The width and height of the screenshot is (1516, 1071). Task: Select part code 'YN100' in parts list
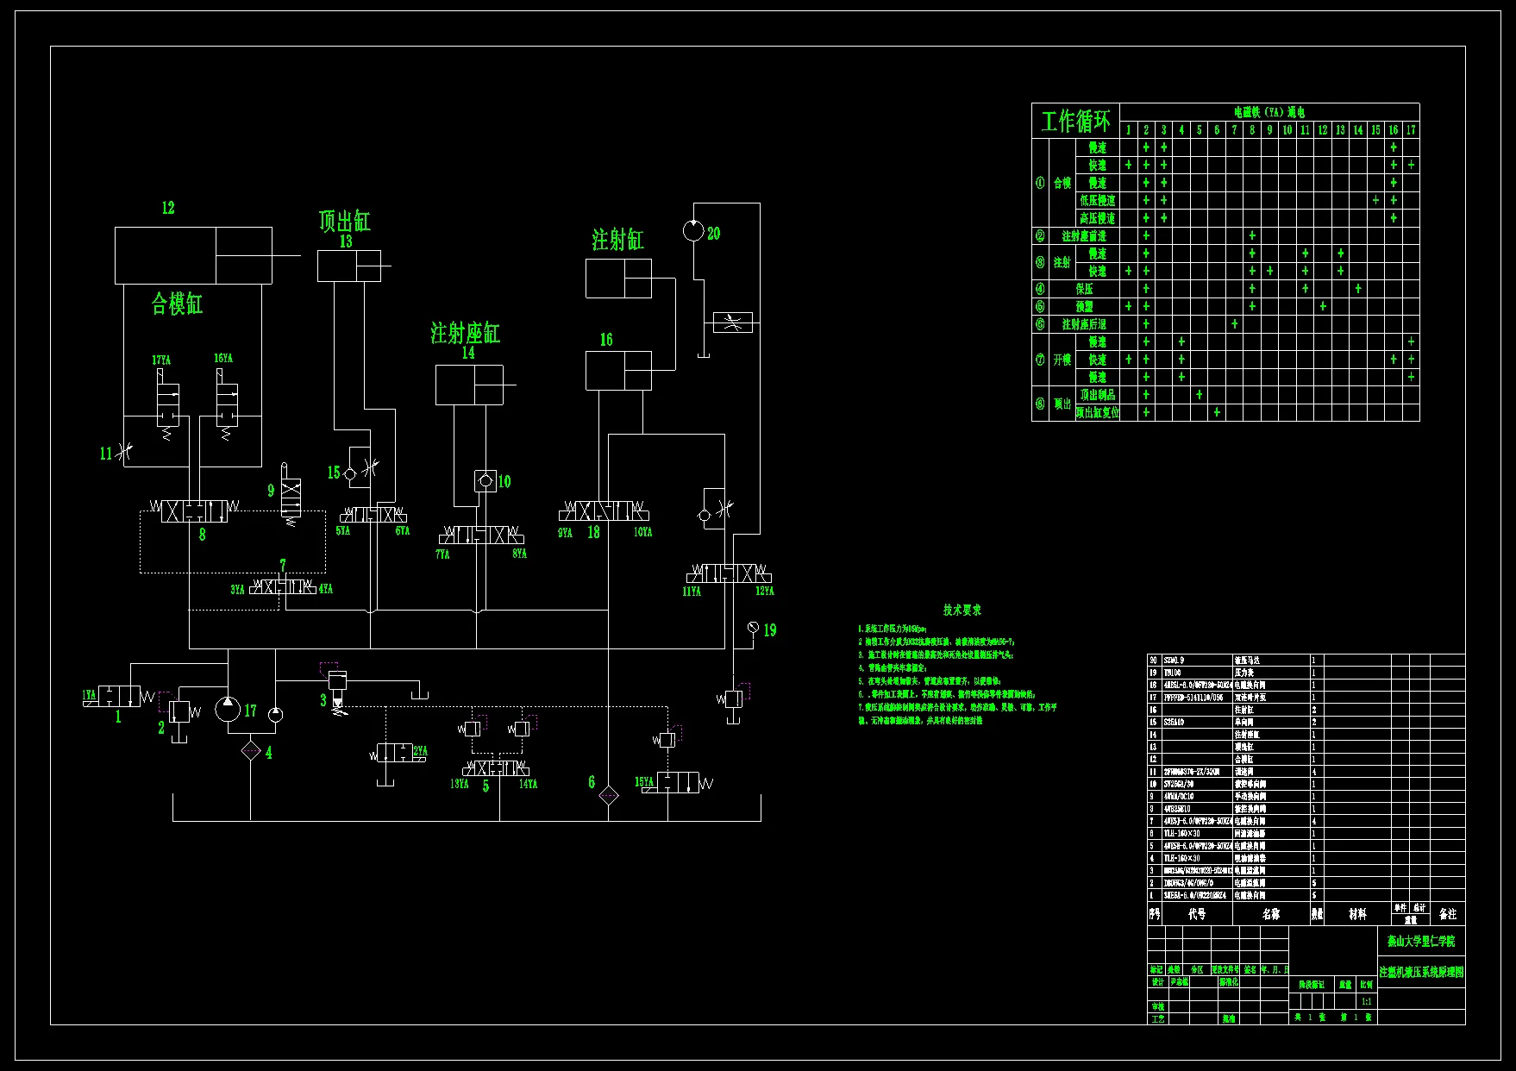pyautogui.click(x=1173, y=673)
